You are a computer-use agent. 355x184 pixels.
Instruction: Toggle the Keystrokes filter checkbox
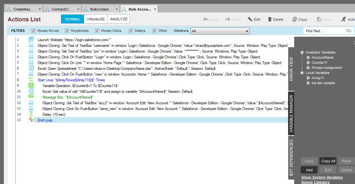point(67,31)
